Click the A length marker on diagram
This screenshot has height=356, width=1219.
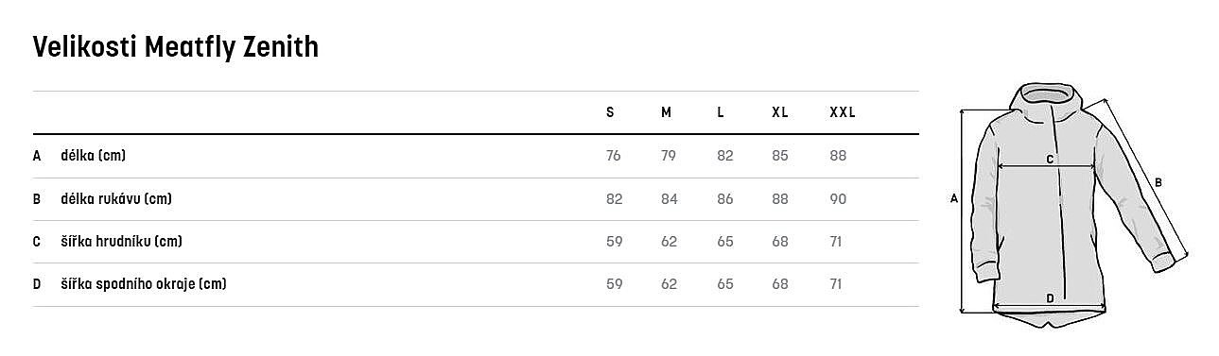(x=953, y=199)
